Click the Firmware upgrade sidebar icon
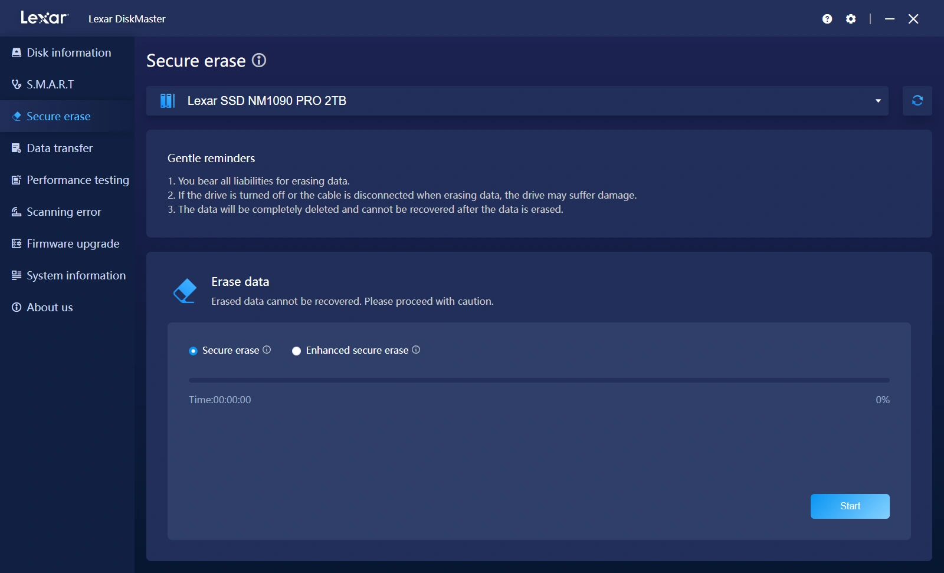944x573 pixels. pyautogui.click(x=17, y=243)
